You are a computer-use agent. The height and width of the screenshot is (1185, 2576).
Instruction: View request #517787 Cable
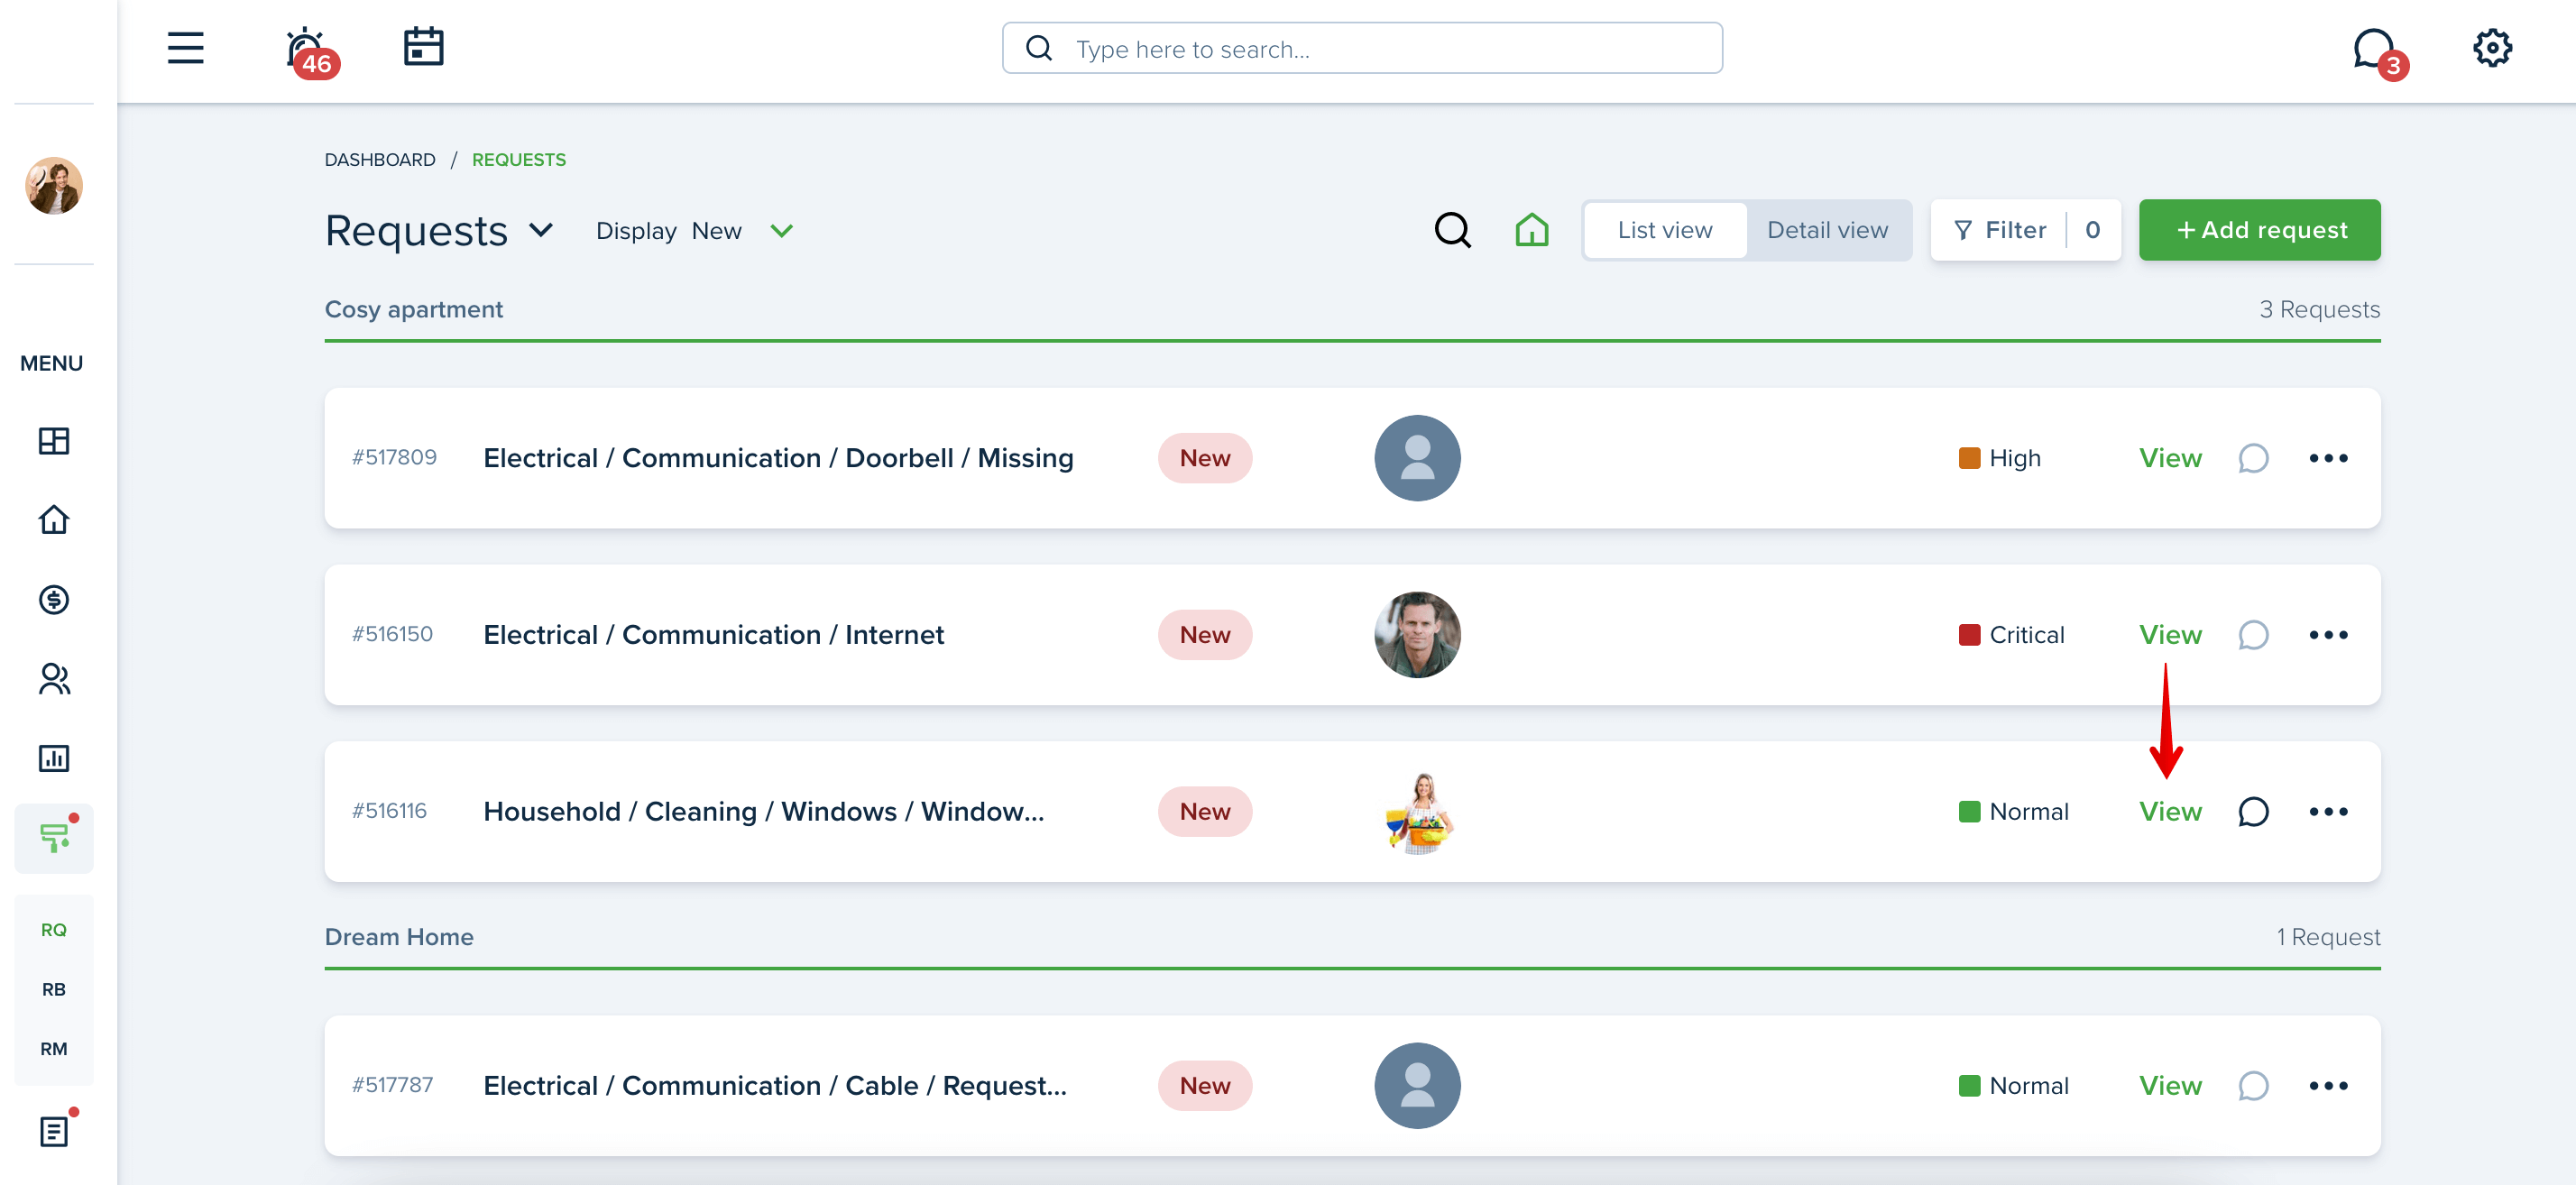pyautogui.click(x=2170, y=1086)
